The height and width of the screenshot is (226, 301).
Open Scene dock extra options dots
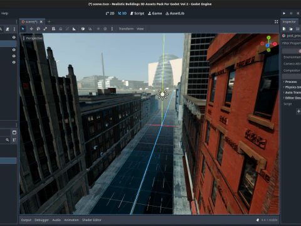14,30
